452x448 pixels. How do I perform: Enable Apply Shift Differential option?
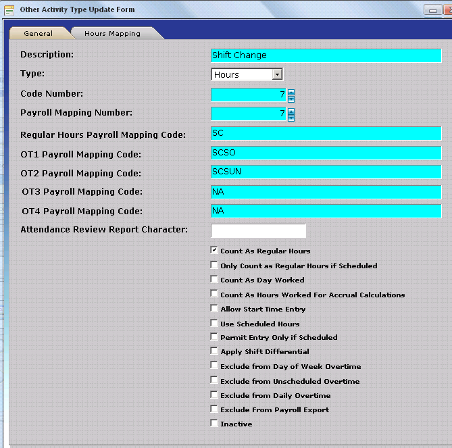point(214,351)
